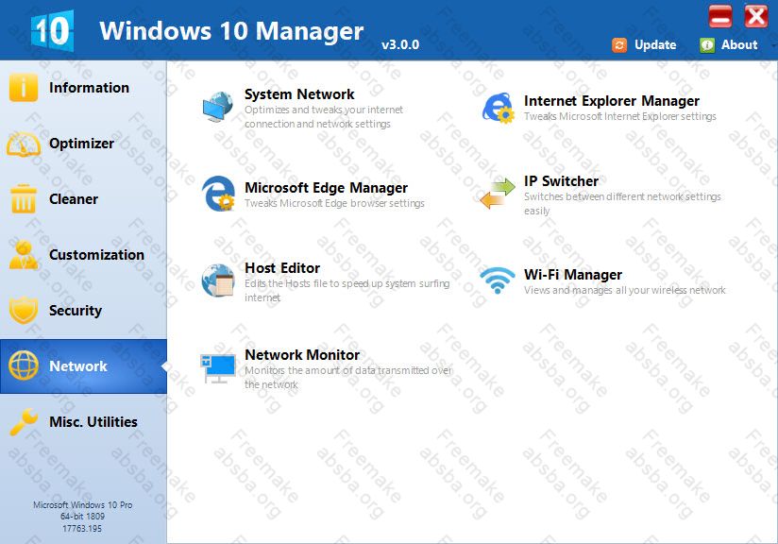Click the Information sidebar icon

[23, 87]
